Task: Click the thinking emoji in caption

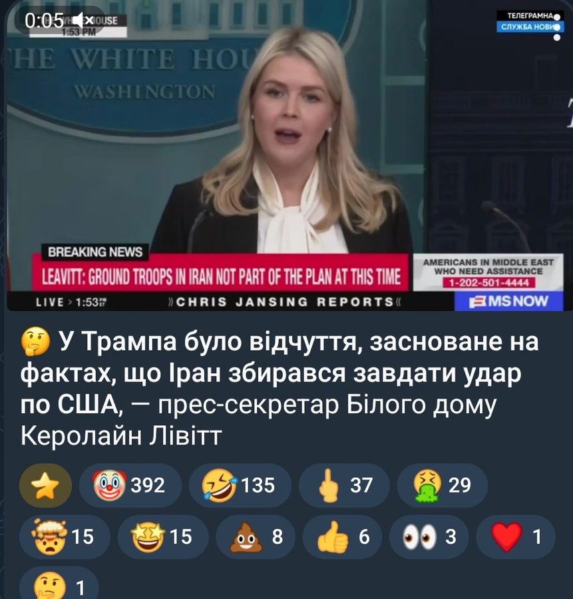Action: pos(35,341)
